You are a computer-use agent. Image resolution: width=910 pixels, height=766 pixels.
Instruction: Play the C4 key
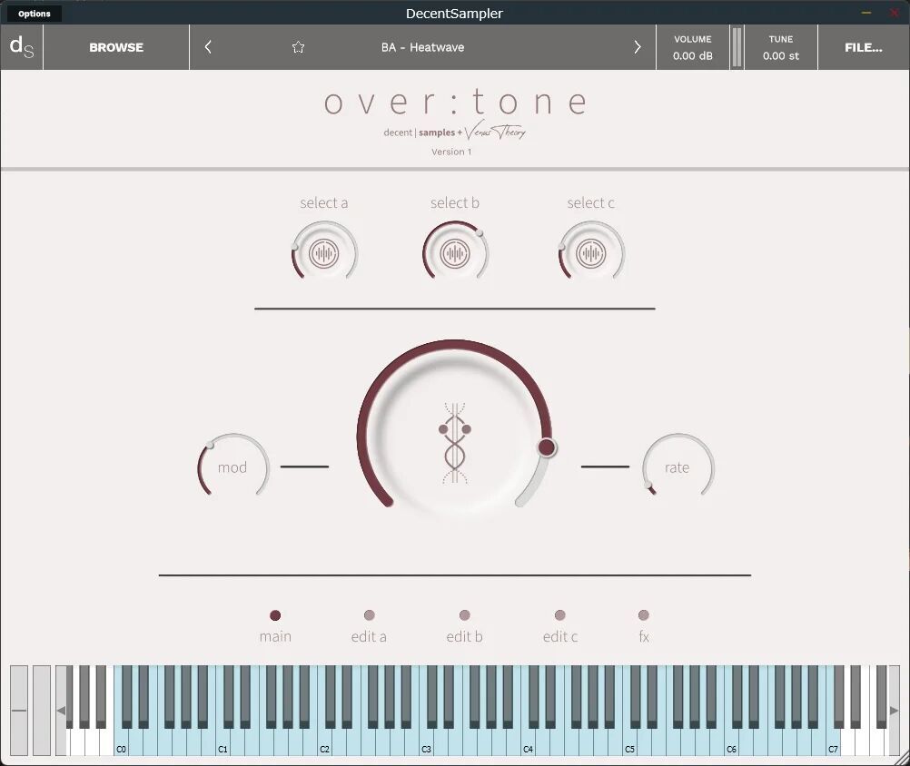click(529, 742)
